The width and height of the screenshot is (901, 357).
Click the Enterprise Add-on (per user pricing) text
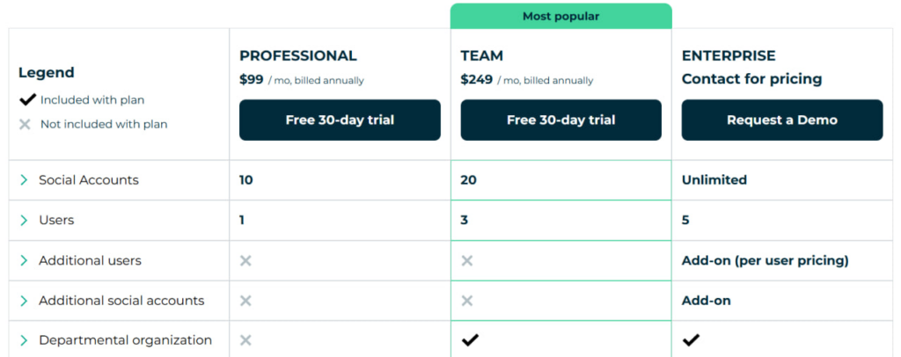[x=765, y=260]
